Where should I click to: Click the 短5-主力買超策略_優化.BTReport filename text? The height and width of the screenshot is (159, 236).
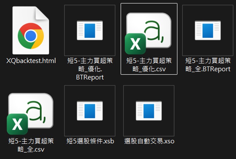tap(90, 69)
